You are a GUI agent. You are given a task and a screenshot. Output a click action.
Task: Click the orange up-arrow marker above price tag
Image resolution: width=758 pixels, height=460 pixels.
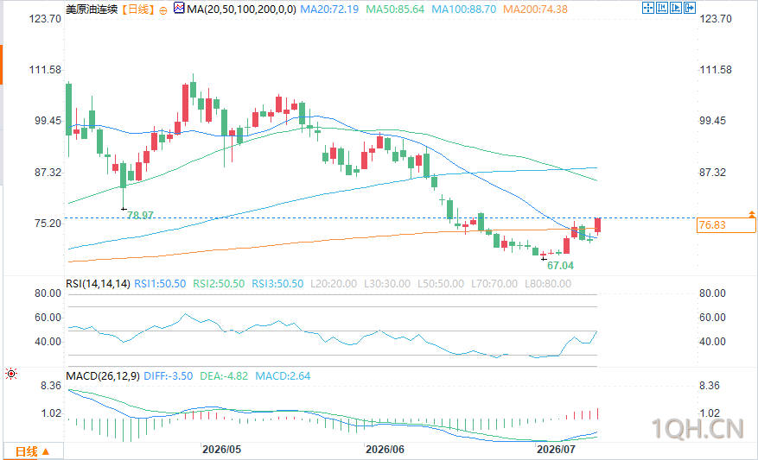pos(752,213)
